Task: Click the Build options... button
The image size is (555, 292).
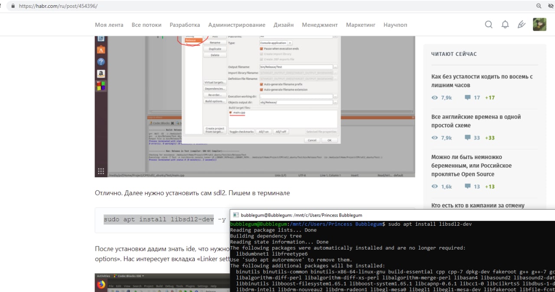Action: 215,101
